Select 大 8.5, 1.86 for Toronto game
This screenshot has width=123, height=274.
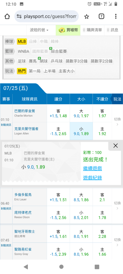[81, 197]
